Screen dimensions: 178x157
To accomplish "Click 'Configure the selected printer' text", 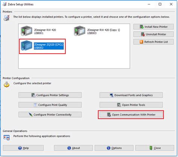I will [32, 83].
